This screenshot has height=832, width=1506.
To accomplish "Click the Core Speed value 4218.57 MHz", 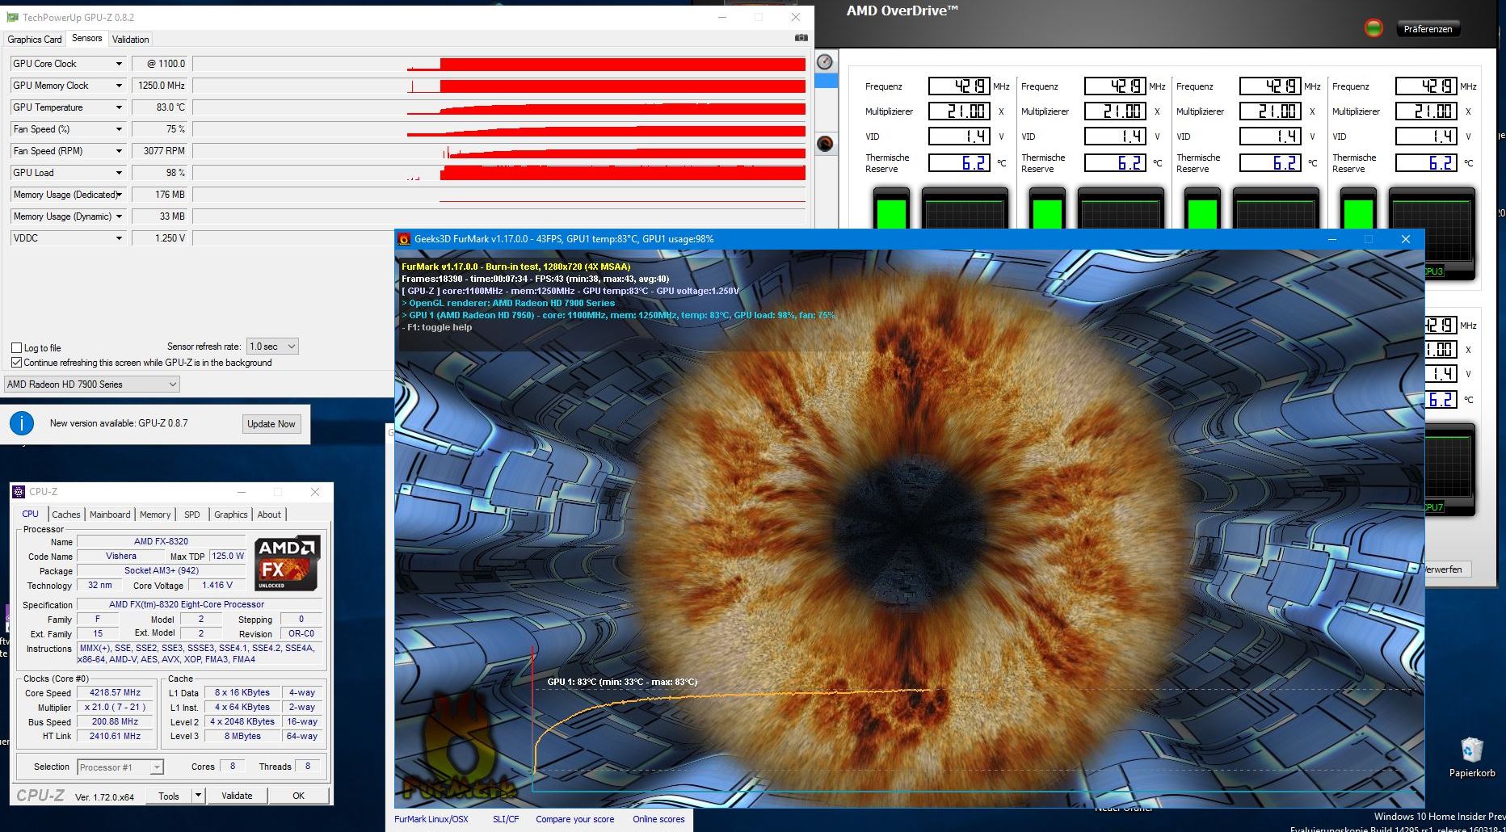I will coord(116,693).
